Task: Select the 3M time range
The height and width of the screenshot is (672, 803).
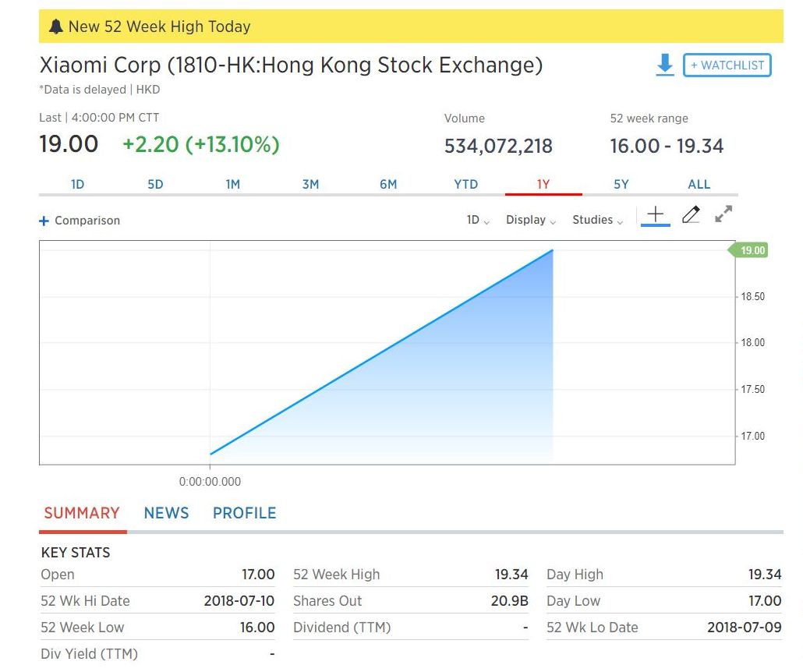Action: click(310, 184)
